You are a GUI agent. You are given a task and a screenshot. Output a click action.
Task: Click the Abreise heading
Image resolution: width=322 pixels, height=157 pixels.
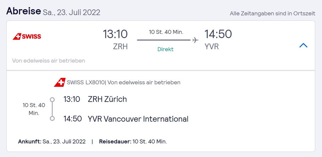(x=24, y=11)
